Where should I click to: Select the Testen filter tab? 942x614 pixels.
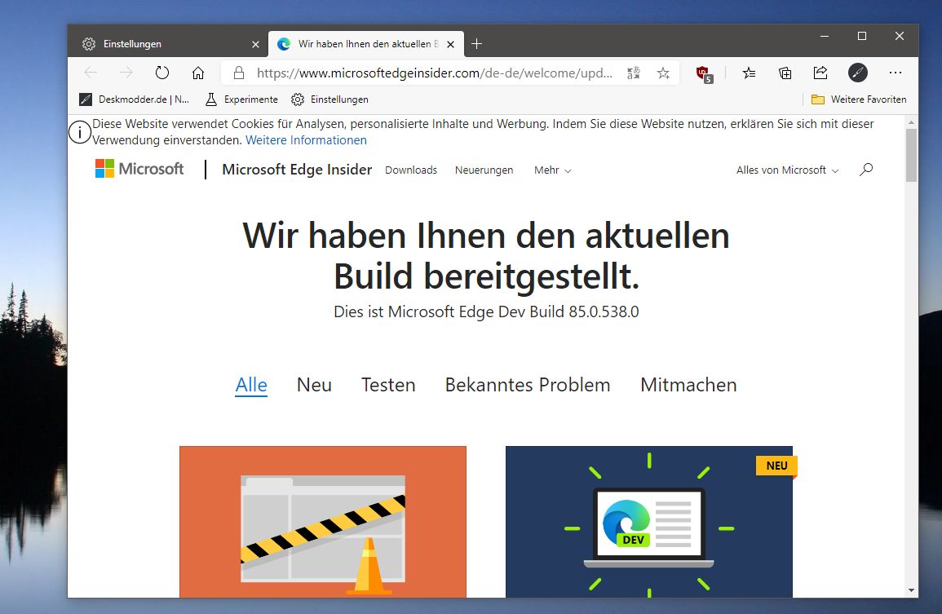388,385
